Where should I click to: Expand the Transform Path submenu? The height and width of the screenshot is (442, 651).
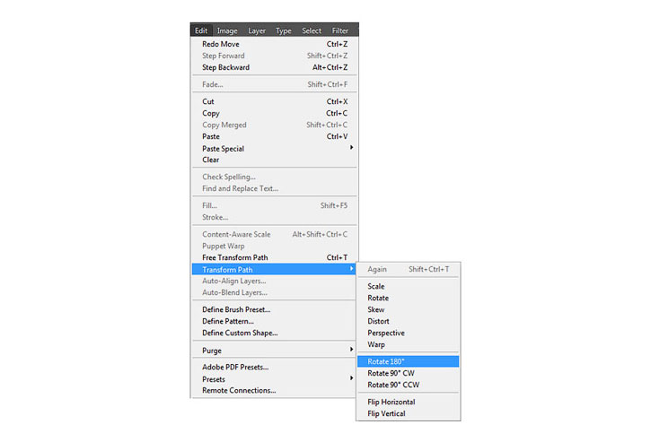[275, 269]
